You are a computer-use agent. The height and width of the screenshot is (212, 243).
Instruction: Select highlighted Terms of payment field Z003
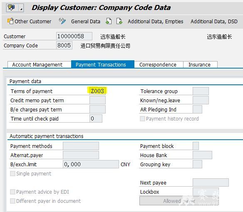coord(97,91)
